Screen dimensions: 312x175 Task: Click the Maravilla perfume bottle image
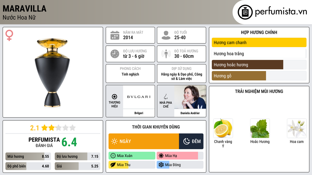click(x=52, y=73)
